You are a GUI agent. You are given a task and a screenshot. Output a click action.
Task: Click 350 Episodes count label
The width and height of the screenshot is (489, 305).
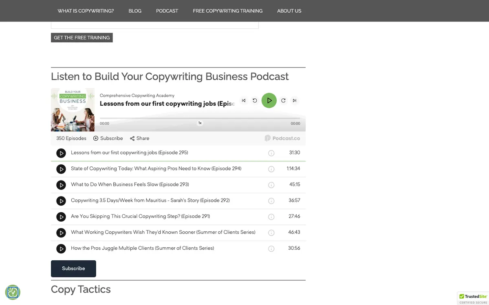[71, 138]
